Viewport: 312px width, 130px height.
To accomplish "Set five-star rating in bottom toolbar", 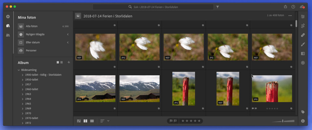I will pos(199,121).
